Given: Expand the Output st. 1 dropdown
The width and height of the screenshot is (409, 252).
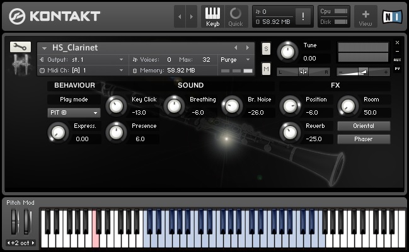Looking at the screenshot, I should click(82, 59).
